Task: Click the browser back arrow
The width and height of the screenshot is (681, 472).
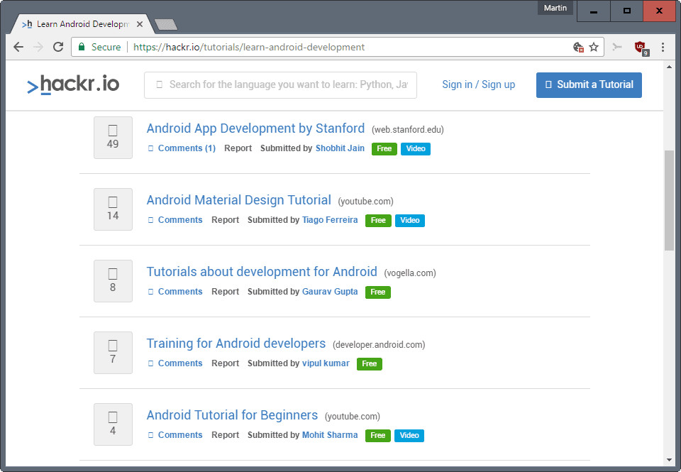Action: (x=18, y=47)
